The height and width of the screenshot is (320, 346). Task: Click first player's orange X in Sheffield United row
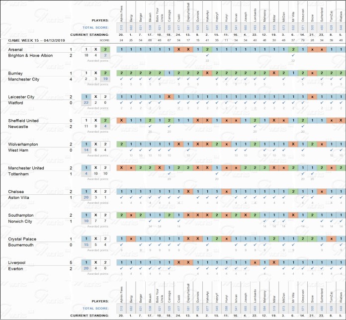[121, 121]
